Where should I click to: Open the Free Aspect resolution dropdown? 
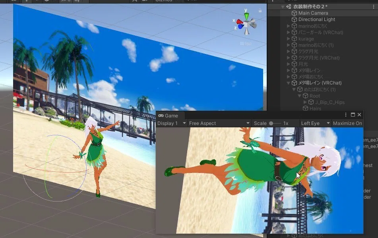click(219, 123)
